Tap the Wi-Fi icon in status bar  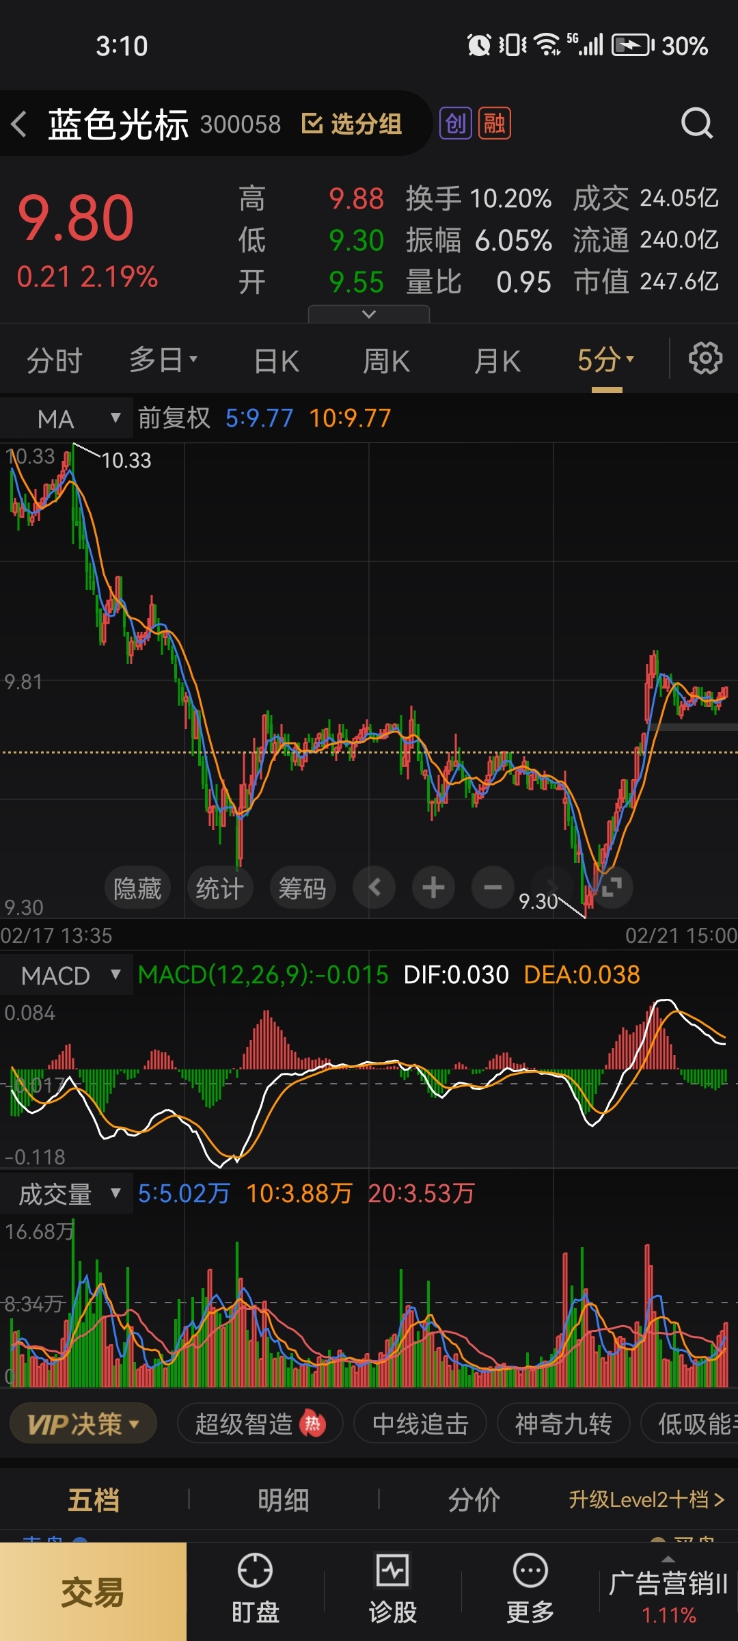(547, 45)
